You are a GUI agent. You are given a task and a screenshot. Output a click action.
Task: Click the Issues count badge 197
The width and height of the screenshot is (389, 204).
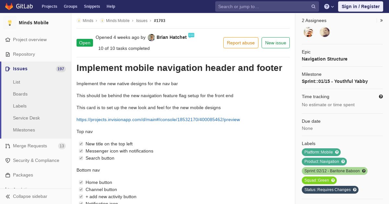pos(61,69)
